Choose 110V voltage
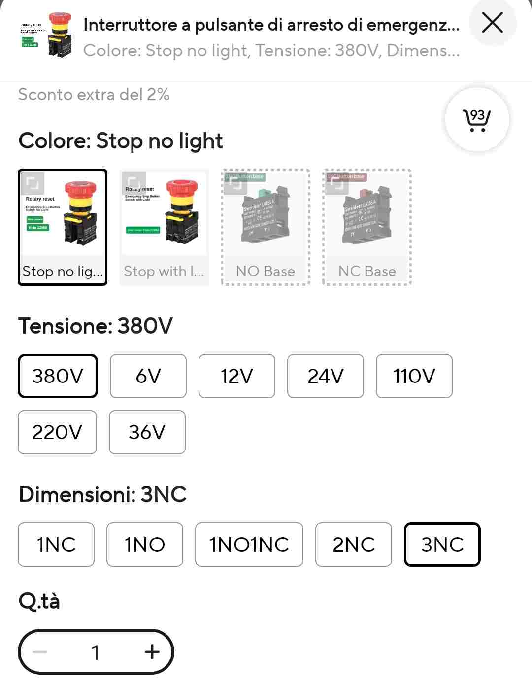This screenshot has height=694, width=532. (x=414, y=376)
